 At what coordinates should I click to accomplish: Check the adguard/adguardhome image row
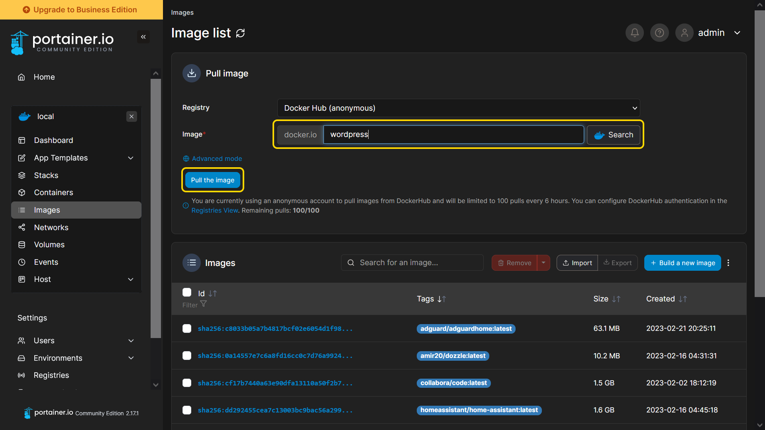pos(187,328)
